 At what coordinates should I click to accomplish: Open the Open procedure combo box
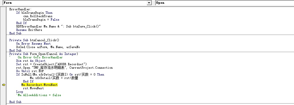point(225,3)
